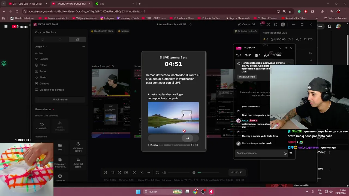
Task: Select the dual layout tab icon
Action: coord(77,39)
